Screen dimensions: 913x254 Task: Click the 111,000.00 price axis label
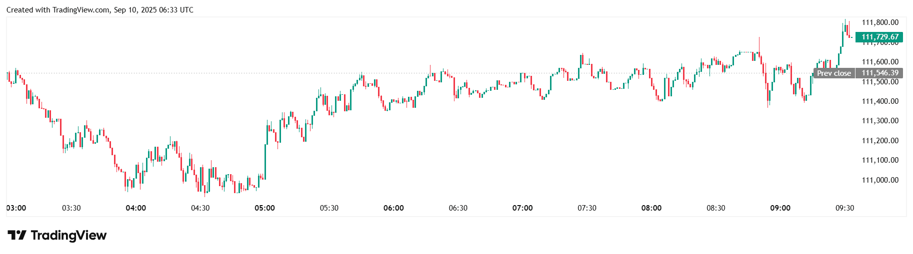[x=880, y=180]
